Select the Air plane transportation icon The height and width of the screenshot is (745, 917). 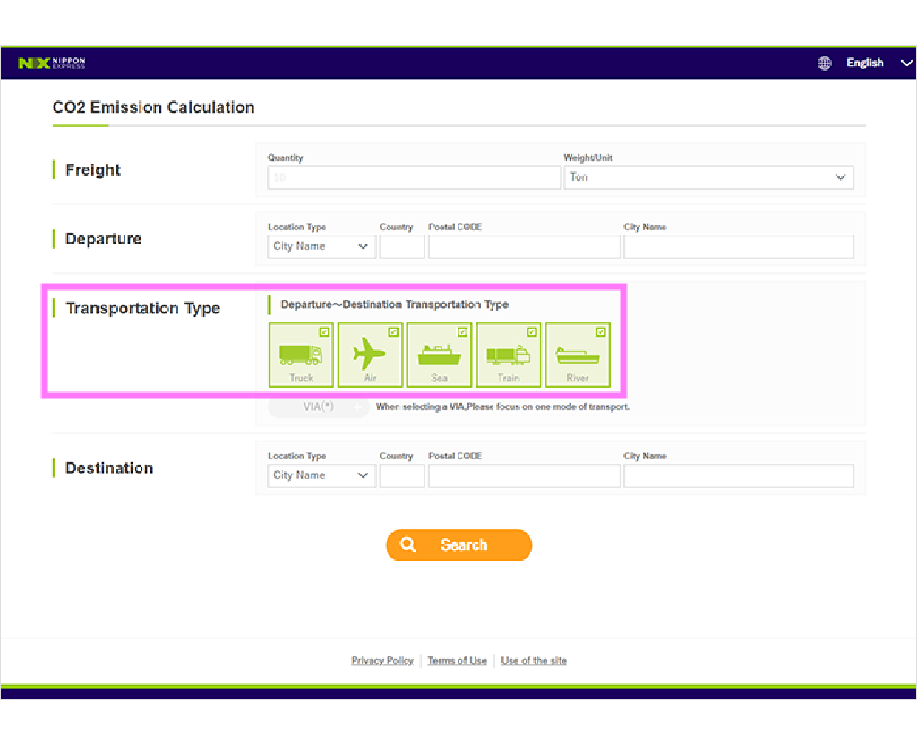click(x=370, y=355)
